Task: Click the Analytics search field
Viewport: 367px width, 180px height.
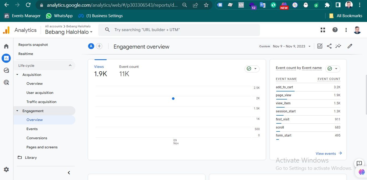Action: [x=179, y=30]
